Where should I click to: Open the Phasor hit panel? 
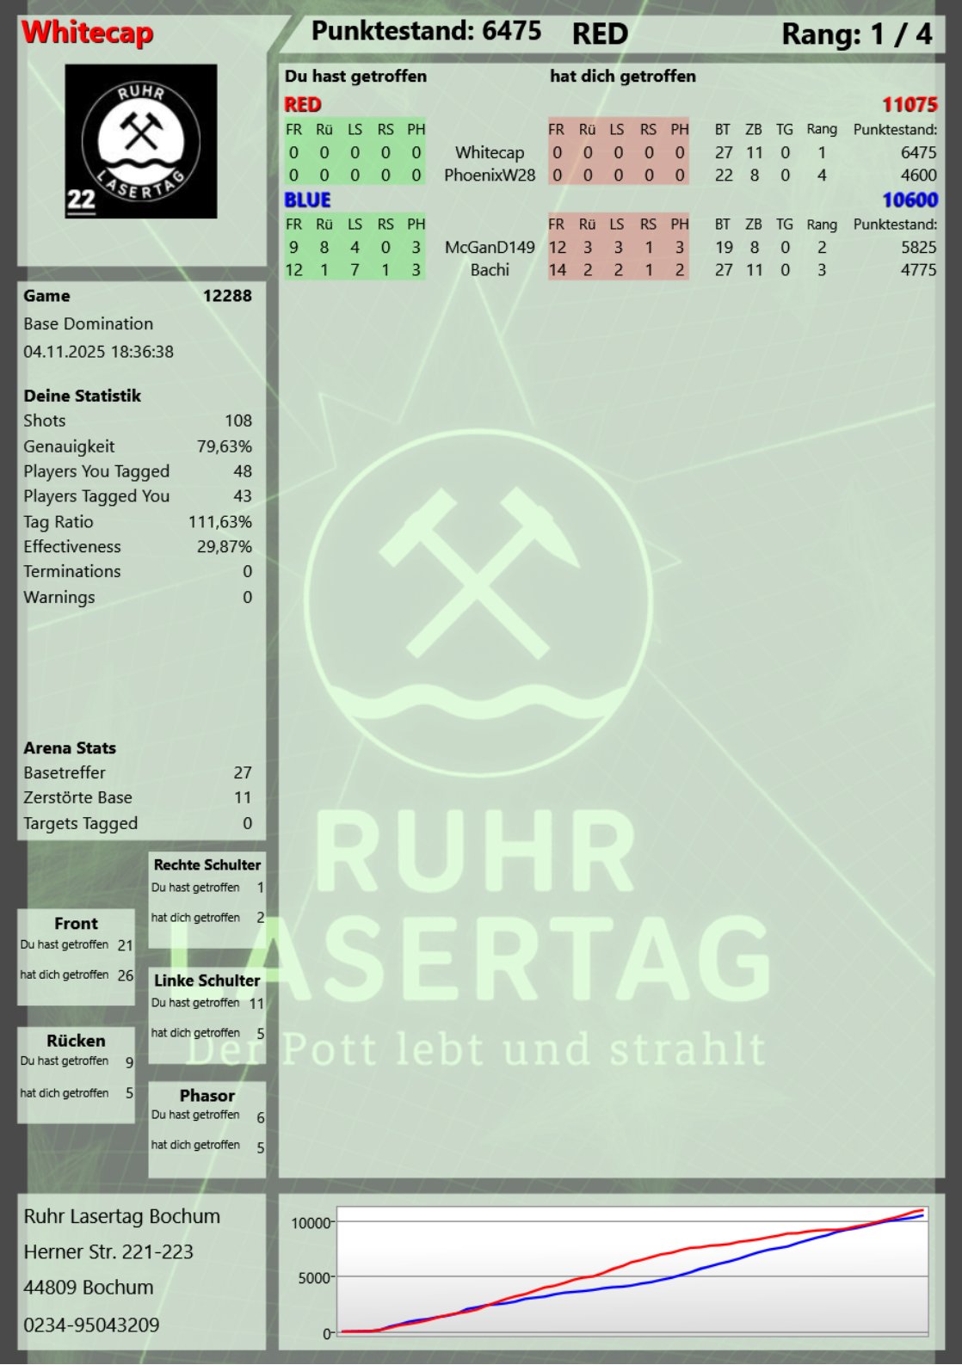pos(207,1128)
